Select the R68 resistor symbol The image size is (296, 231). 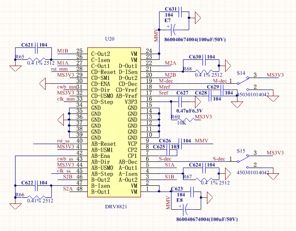click(x=204, y=71)
